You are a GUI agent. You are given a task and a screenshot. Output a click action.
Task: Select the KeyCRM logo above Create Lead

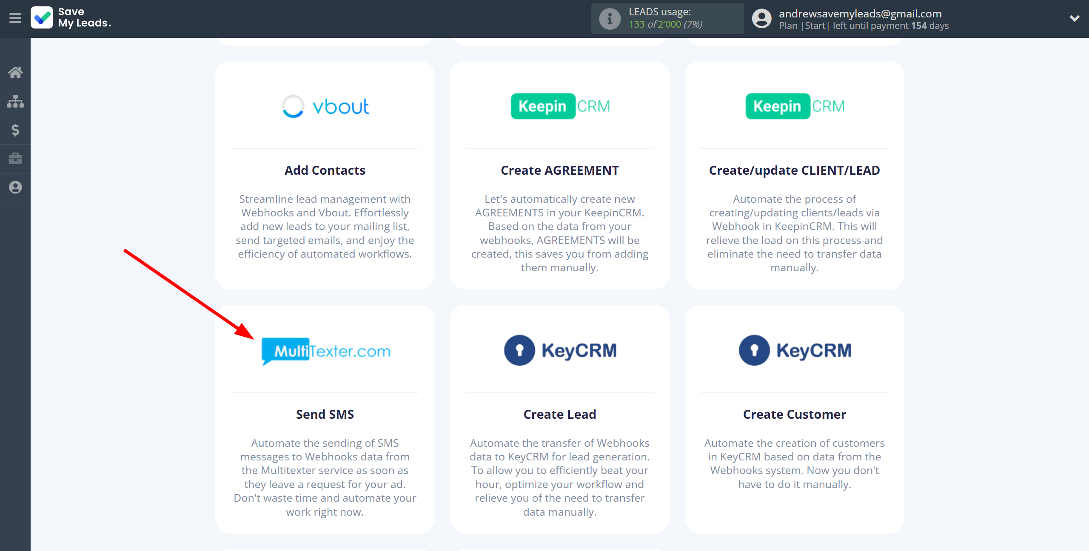pyautogui.click(x=560, y=350)
